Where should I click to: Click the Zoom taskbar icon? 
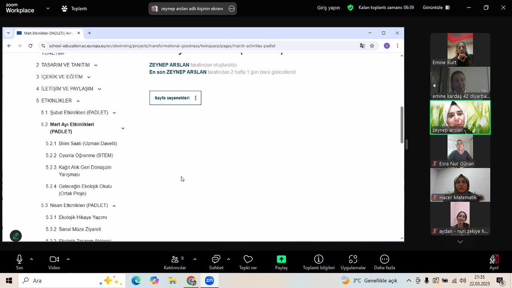[209, 280]
